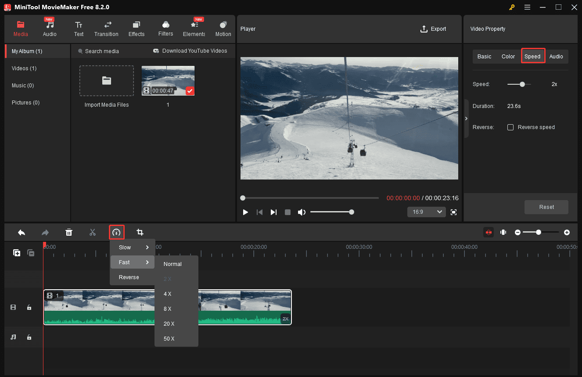This screenshot has width=582, height=377.
Task: Switch to Audio video property tab
Action: coord(556,56)
